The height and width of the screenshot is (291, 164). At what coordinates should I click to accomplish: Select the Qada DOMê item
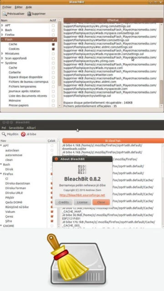click(14, 202)
